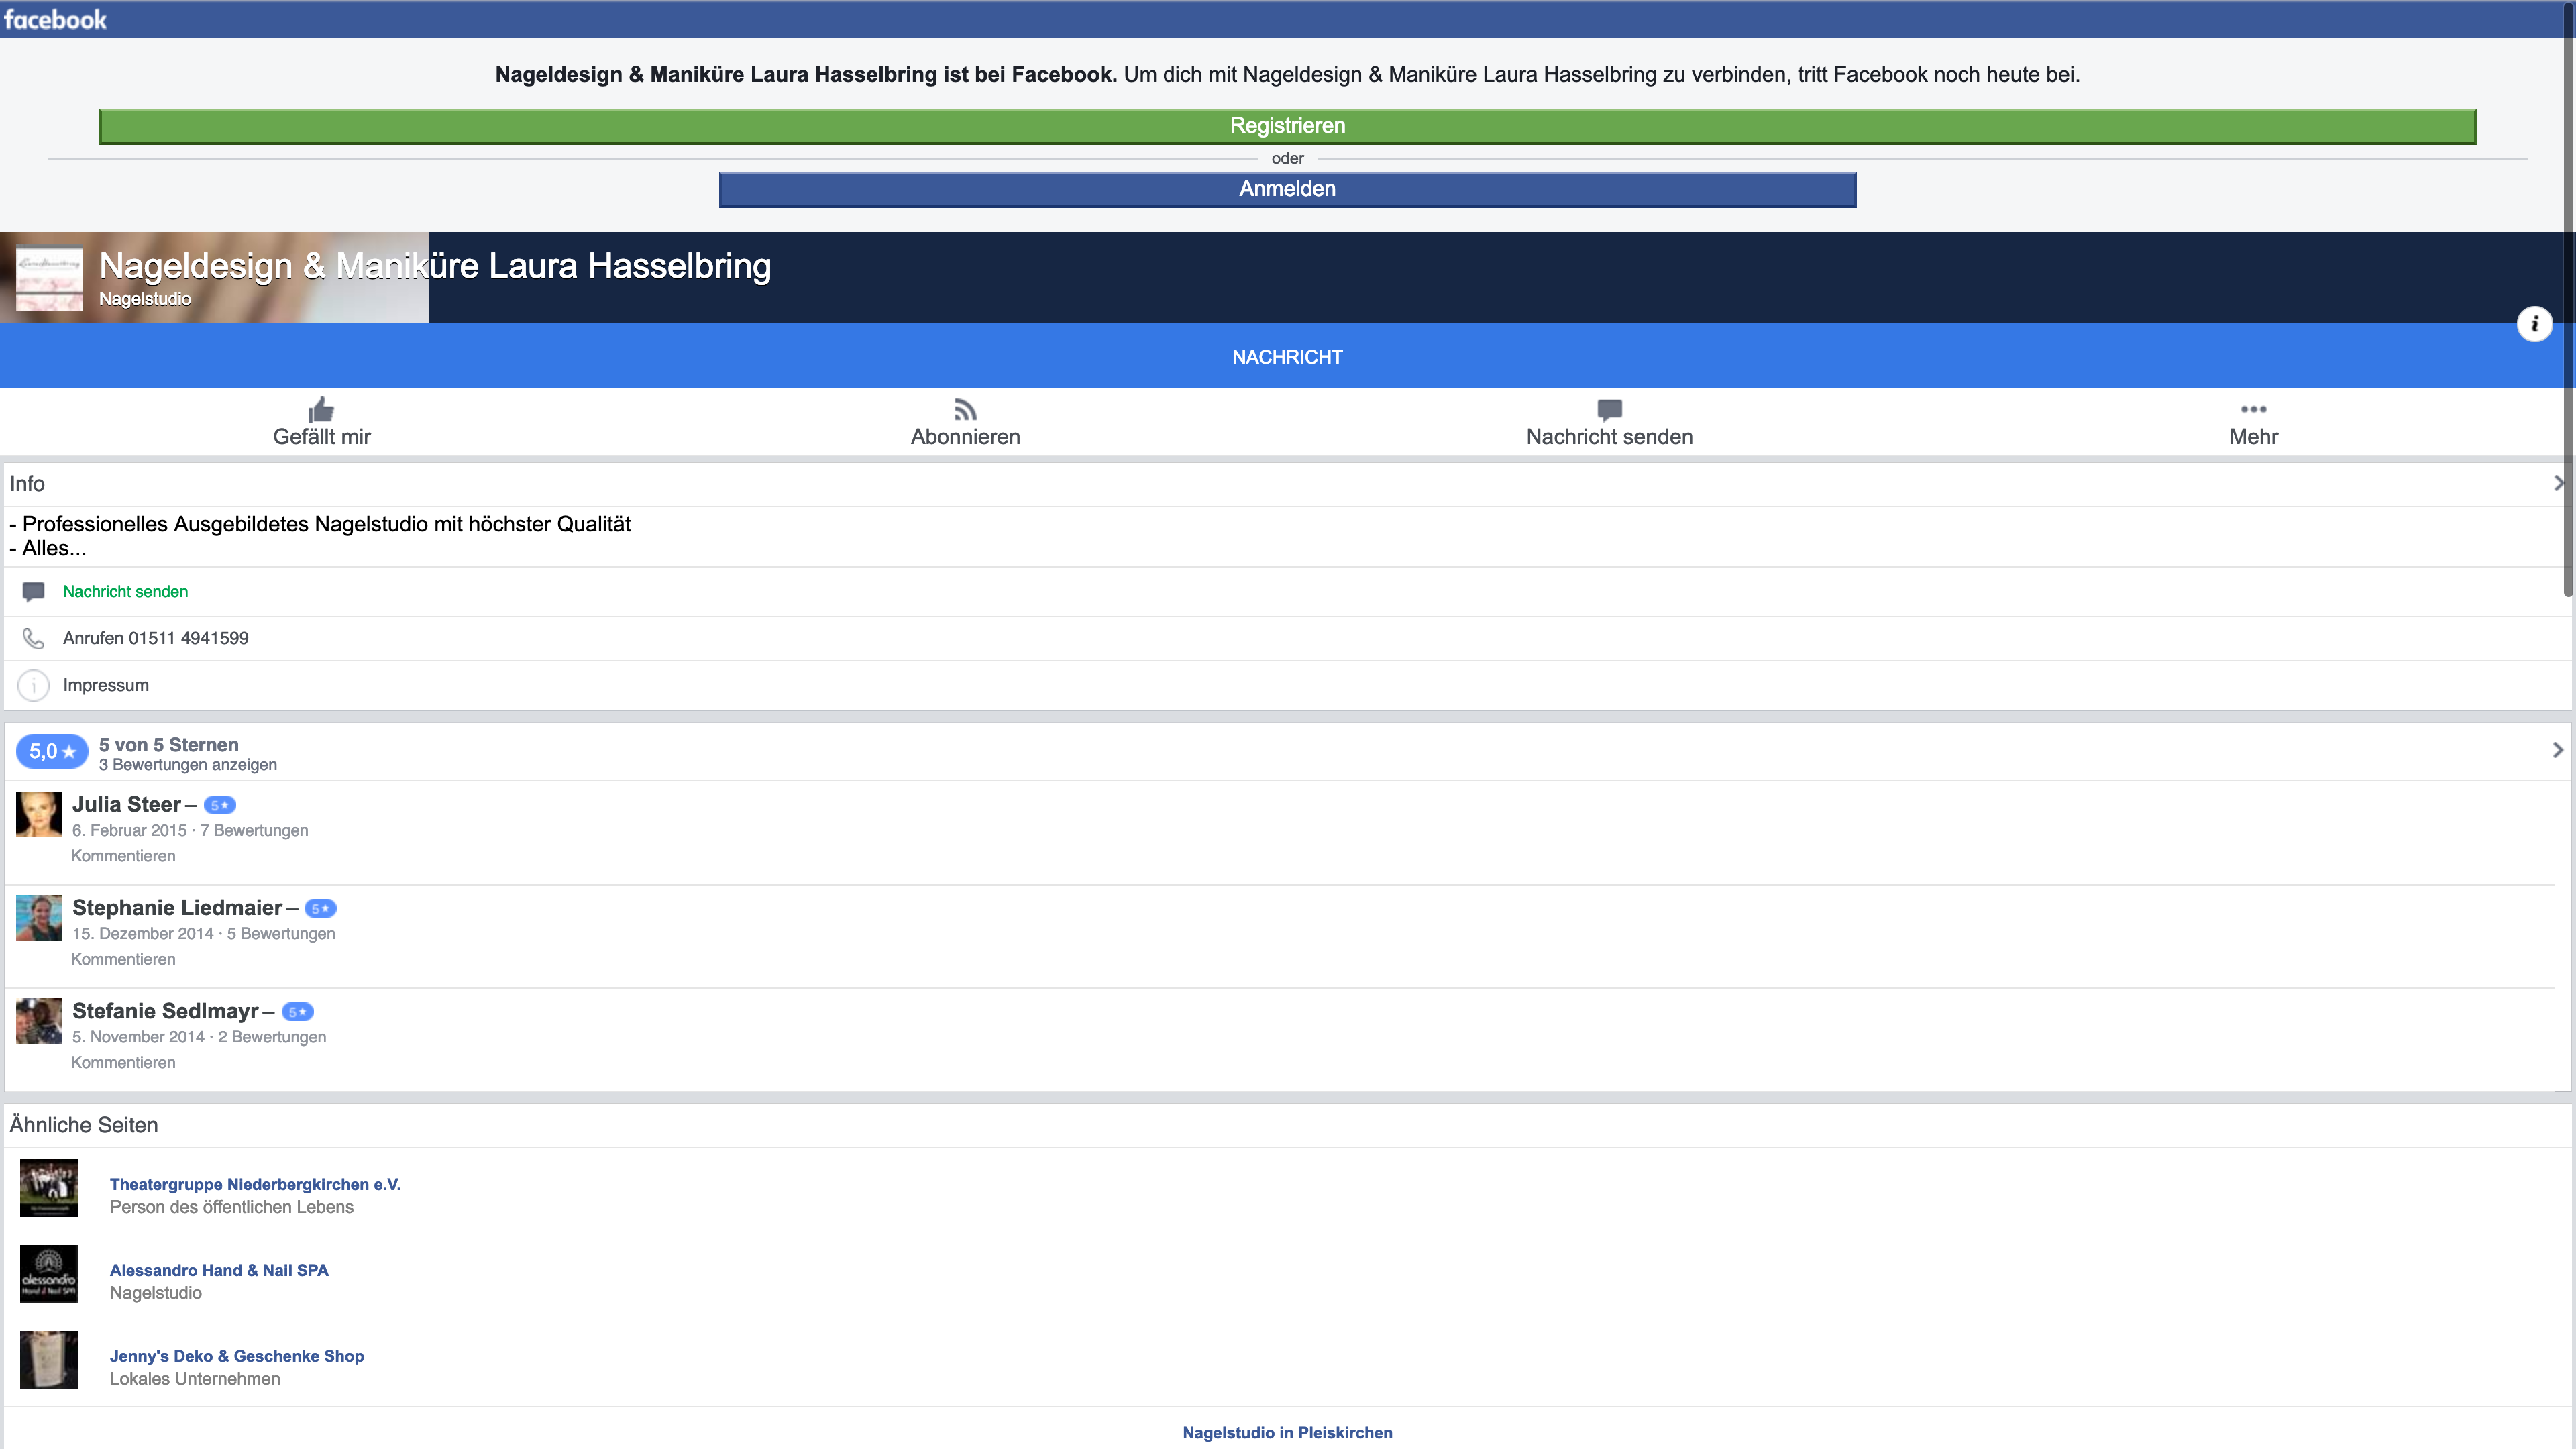Click the Abonnieren feed icon
Viewport: 2576px width, 1449px height.
(x=965, y=409)
